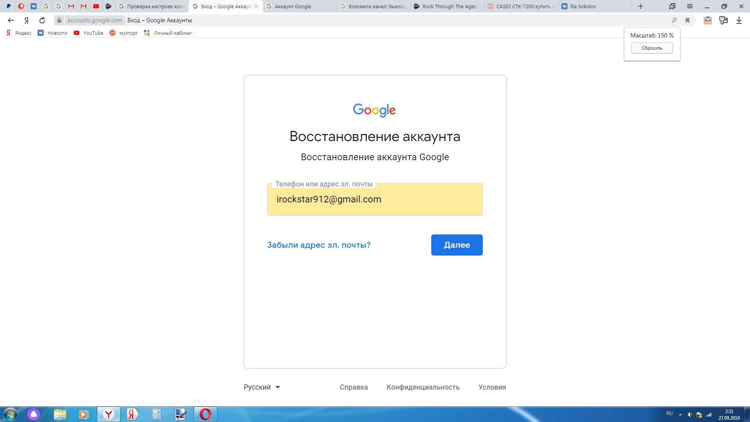Expand the Russian language dropdown menu
The image size is (750, 422).
(x=261, y=387)
